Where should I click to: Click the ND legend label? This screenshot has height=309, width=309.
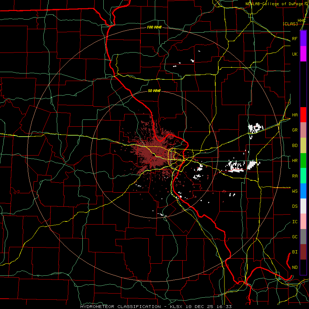[x=295, y=267]
